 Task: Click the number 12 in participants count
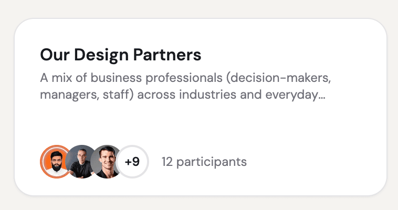tap(167, 162)
